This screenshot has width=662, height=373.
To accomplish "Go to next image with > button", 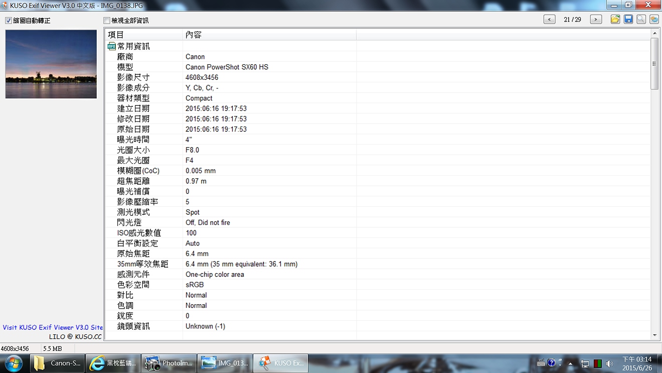I will tap(596, 20).
